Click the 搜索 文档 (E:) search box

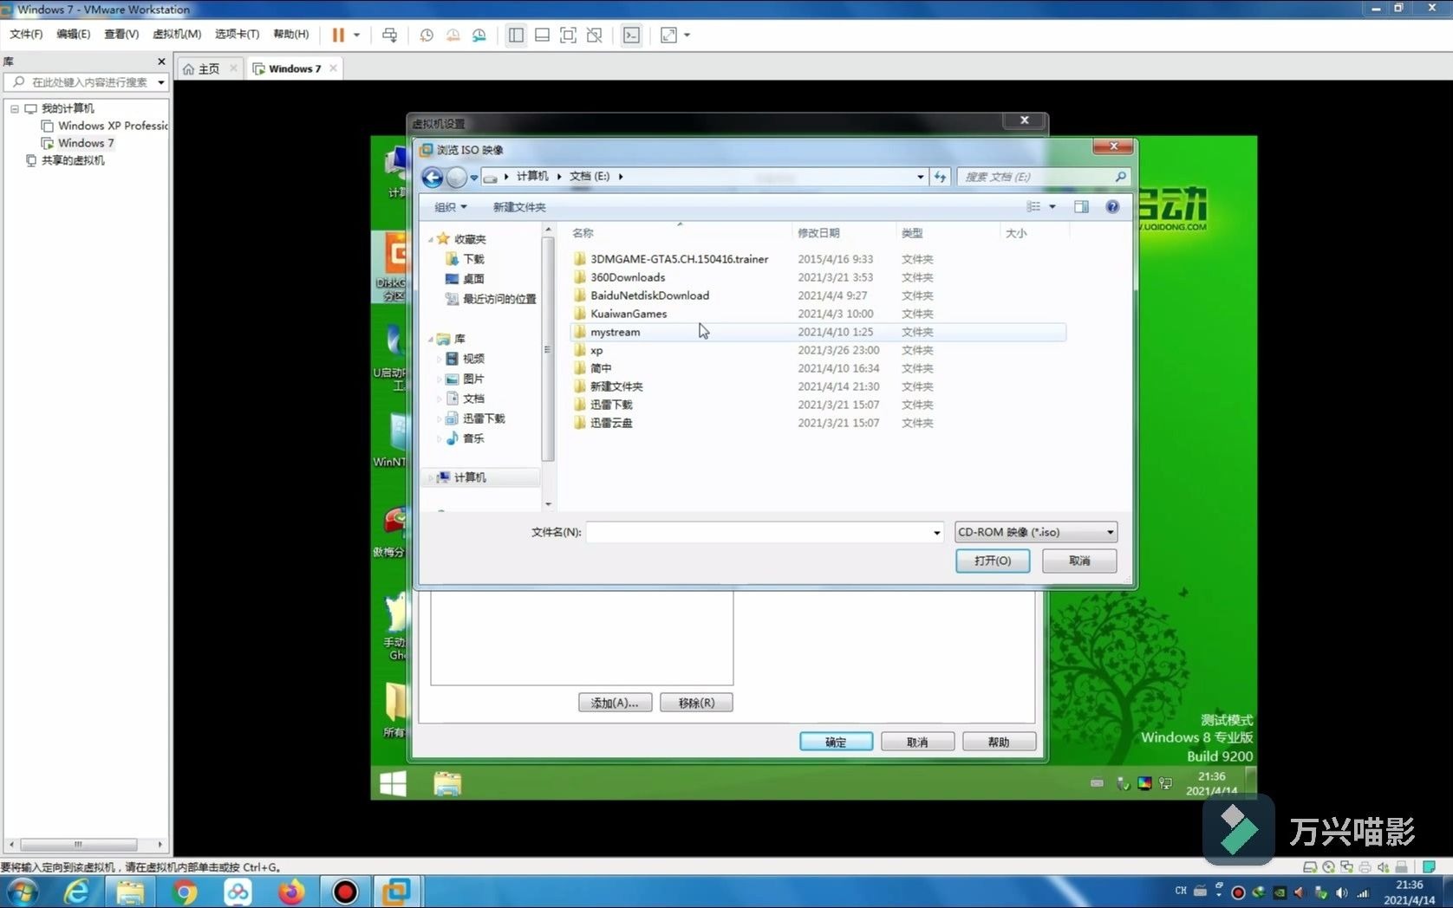pyautogui.click(x=1044, y=177)
